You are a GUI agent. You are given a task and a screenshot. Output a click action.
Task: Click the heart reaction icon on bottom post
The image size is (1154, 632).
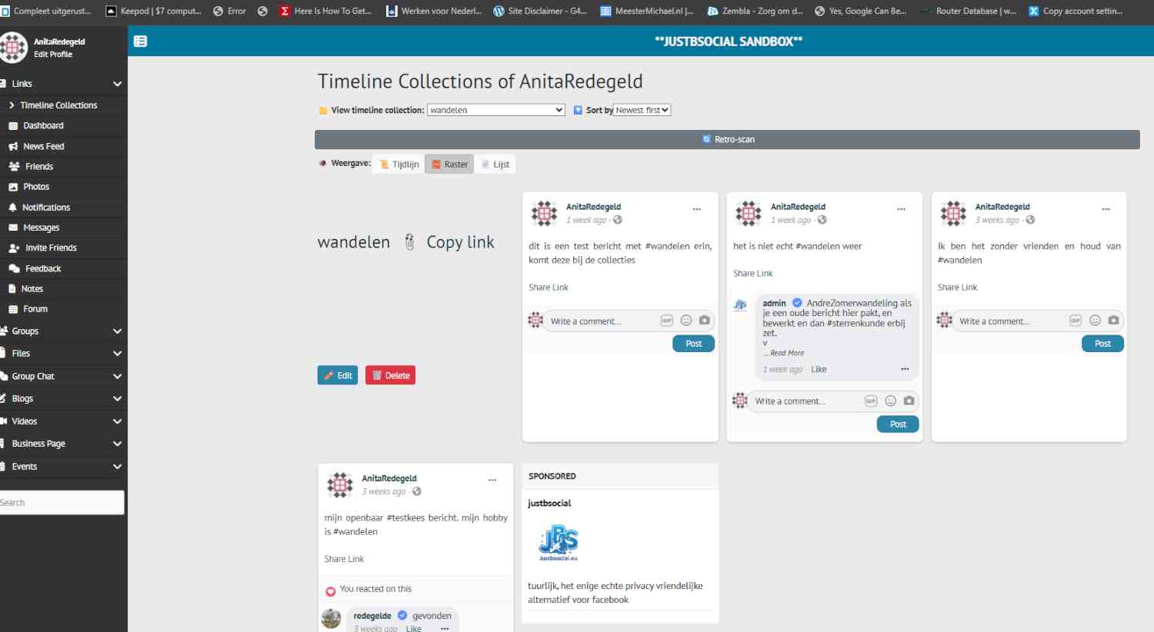pos(331,591)
